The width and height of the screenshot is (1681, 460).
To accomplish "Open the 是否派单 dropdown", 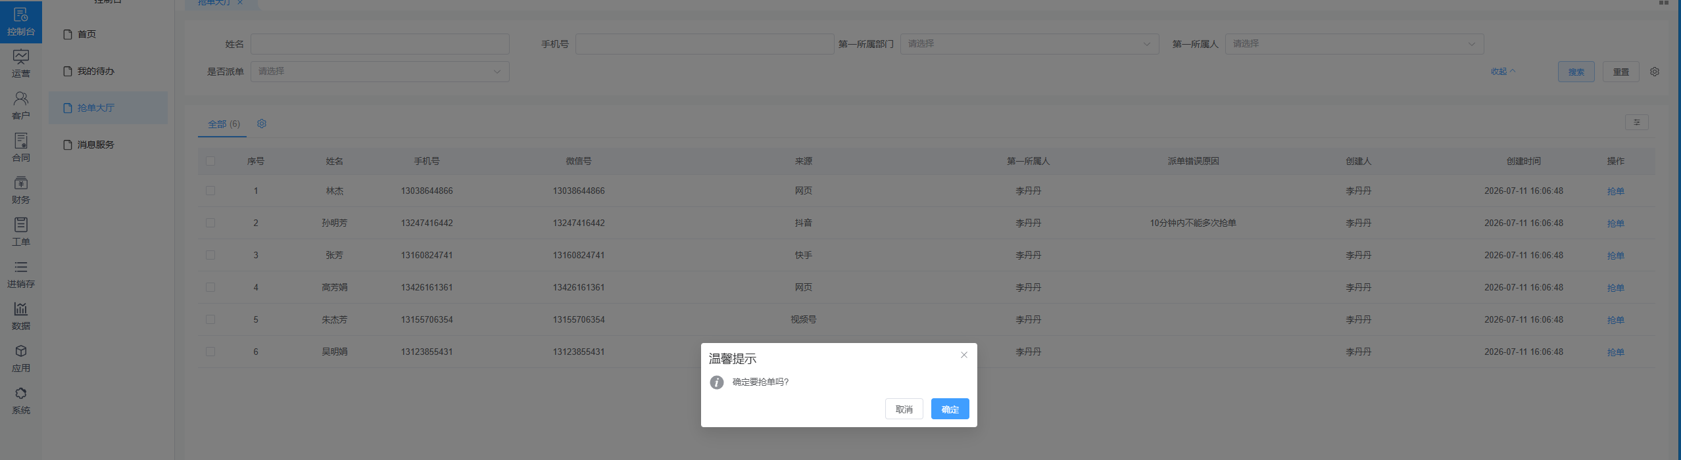I will click(379, 72).
